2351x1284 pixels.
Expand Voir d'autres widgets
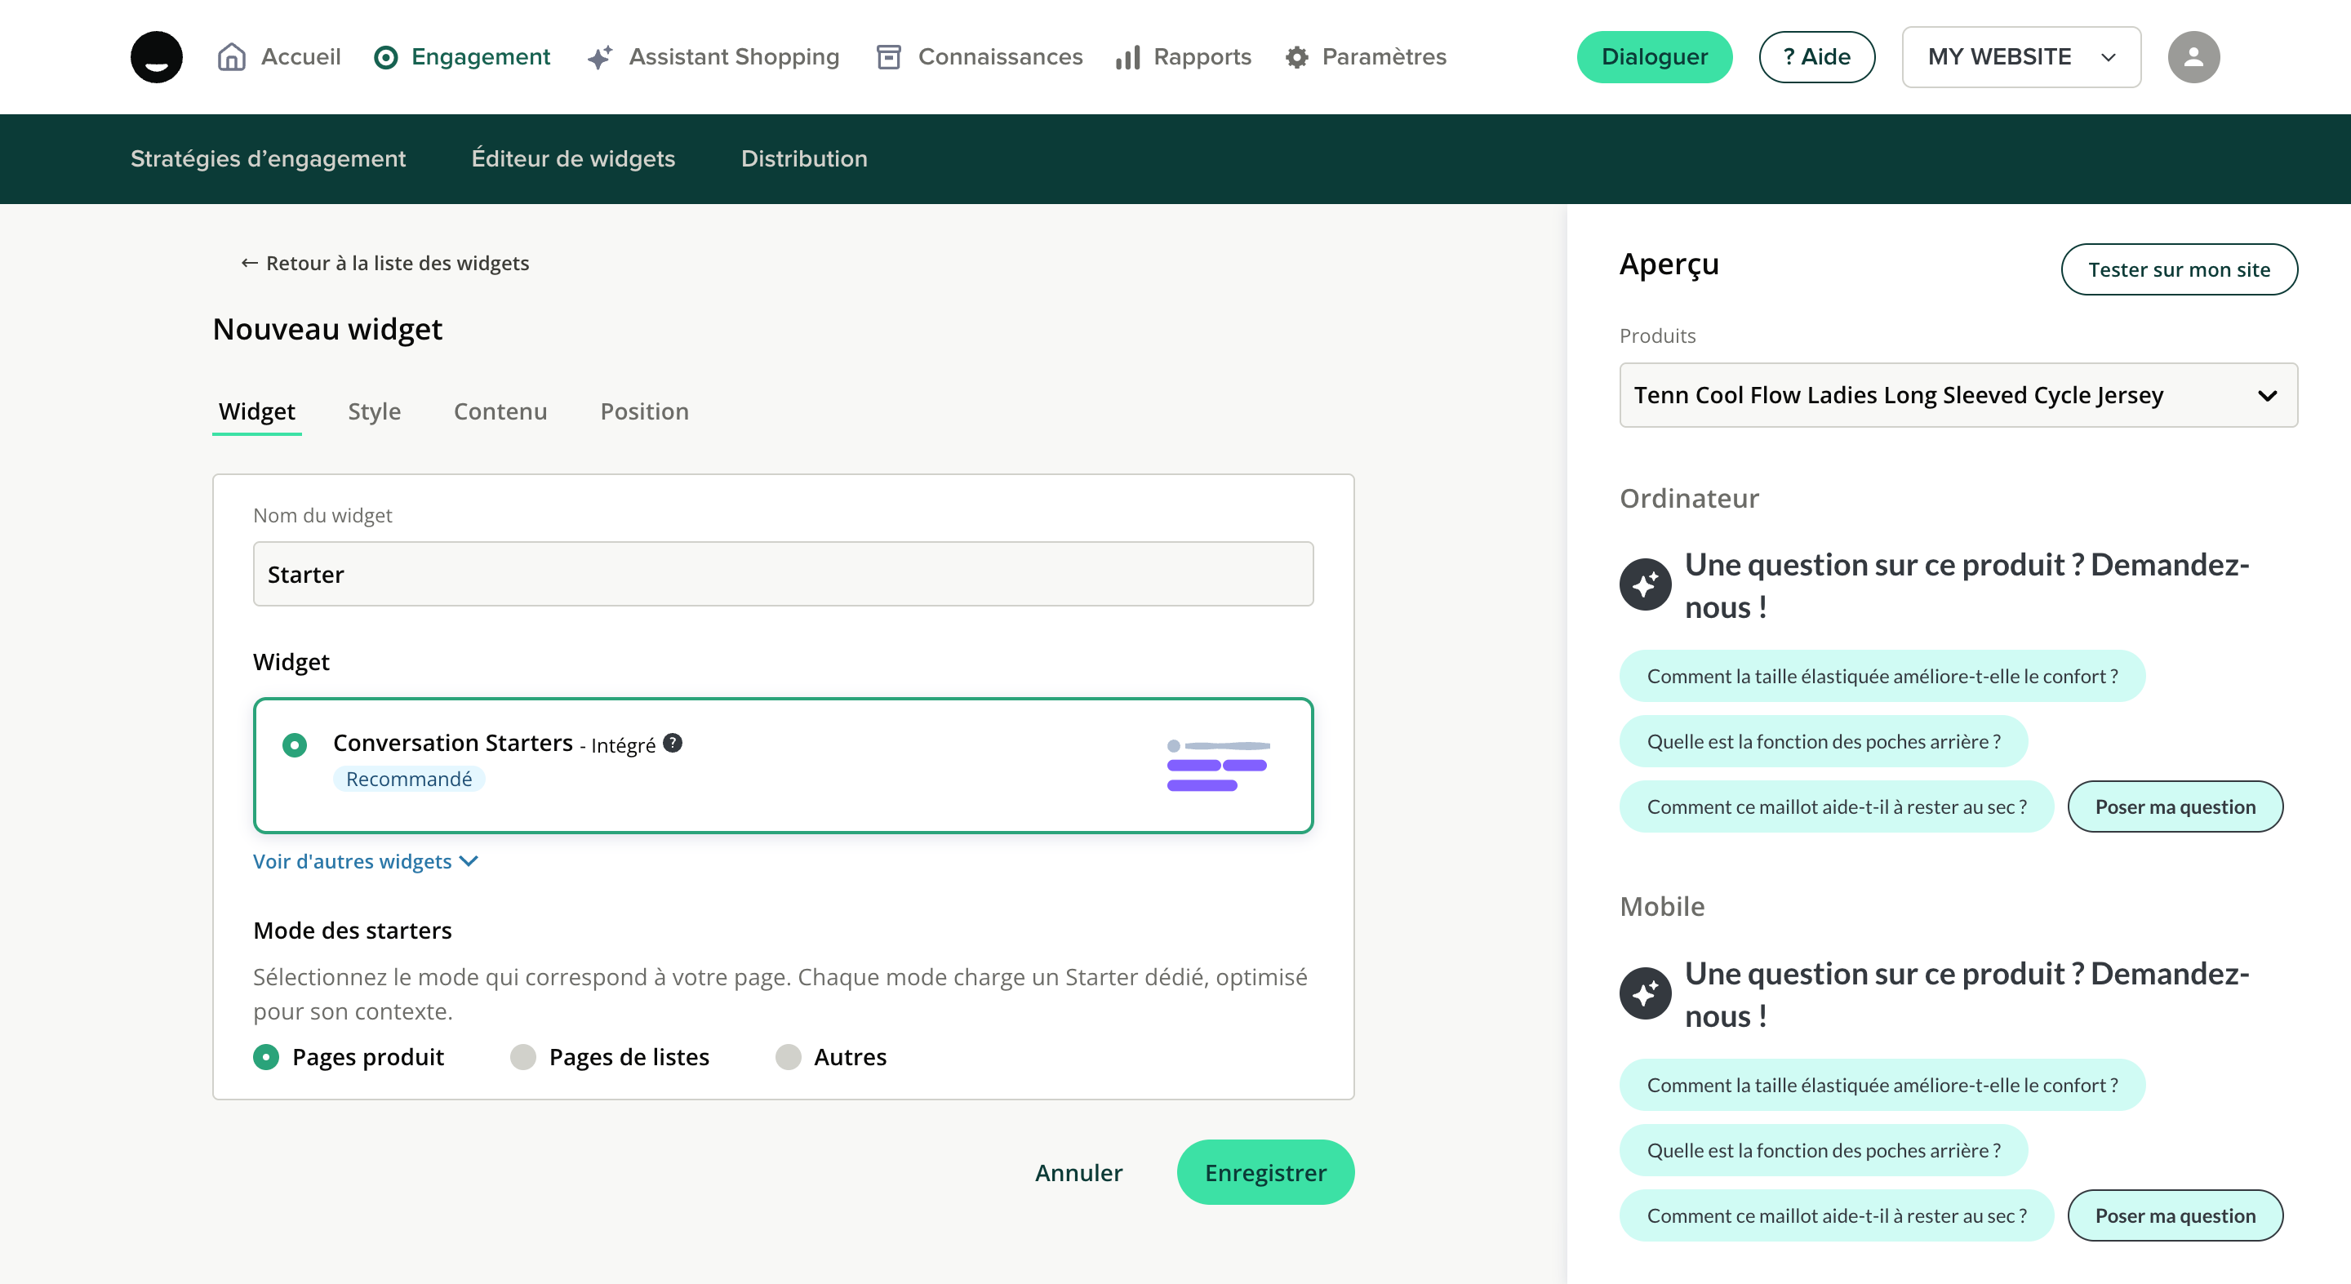pyautogui.click(x=365, y=861)
